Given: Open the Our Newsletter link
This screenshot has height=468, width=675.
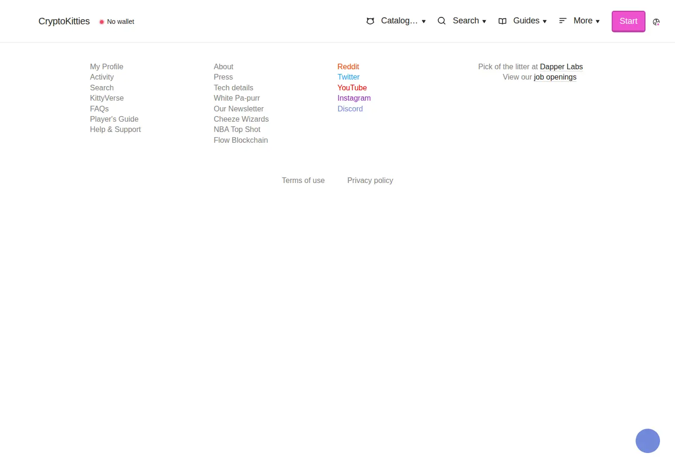Looking at the screenshot, I should coord(239,109).
